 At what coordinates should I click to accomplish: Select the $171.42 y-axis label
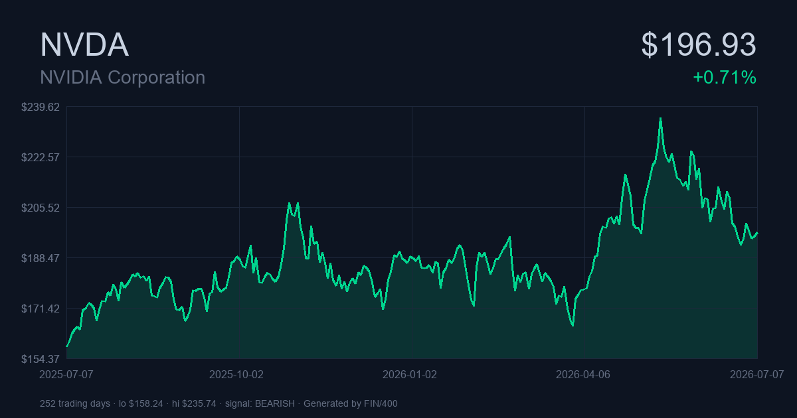point(41,309)
